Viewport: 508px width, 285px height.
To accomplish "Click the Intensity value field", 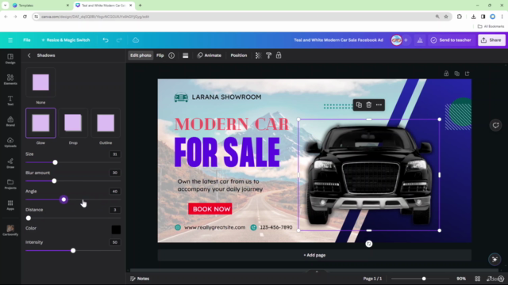I will 114,242.
